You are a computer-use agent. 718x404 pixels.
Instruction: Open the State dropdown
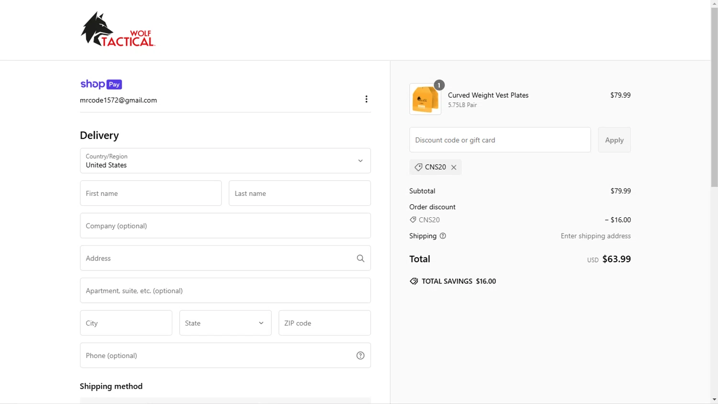pos(225,323)
